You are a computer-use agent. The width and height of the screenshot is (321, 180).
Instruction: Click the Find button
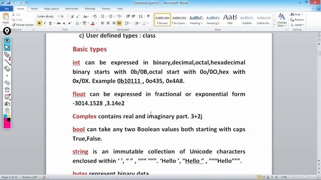click(296, 14)
